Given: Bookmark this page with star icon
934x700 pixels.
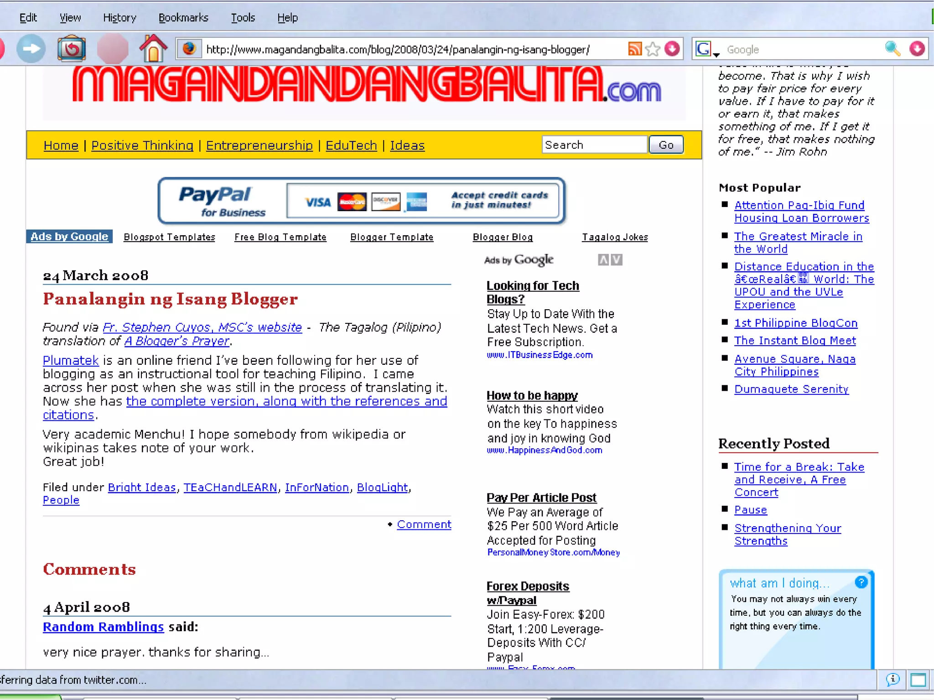Looking at the screenshot, I should [653, 49].
